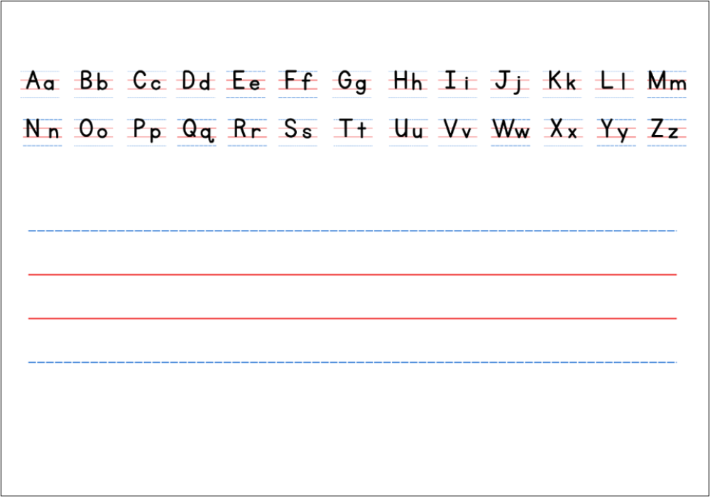Screen dimensions: 710x497
Task: Click the lower red solid writing line
Action: click(x=352, y=319)
